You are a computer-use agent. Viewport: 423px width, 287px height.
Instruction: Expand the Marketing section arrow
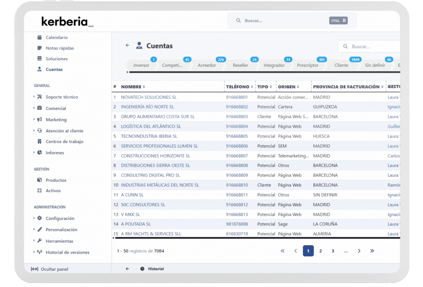point(34,119)
